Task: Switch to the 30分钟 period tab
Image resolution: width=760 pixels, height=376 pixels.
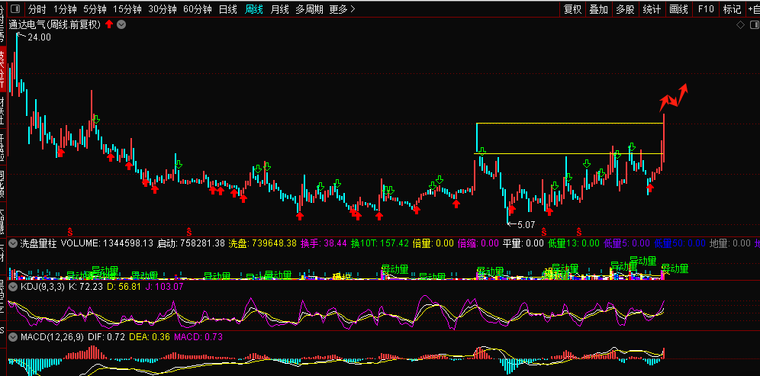Action: (x=163, y=9)
